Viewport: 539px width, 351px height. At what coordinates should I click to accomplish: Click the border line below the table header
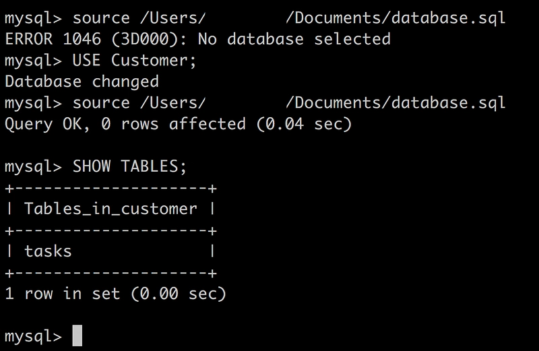110,230
